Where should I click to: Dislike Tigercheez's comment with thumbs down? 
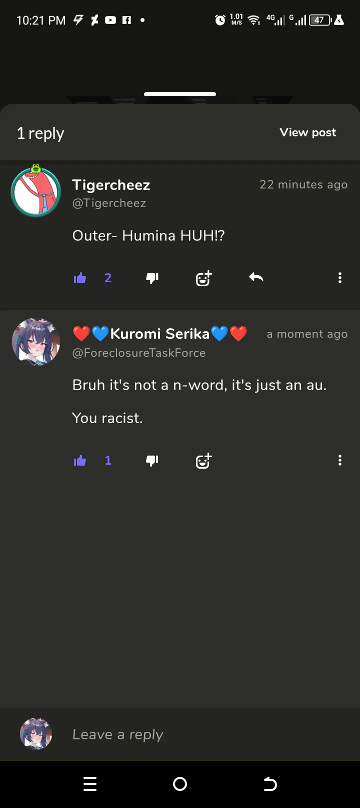point(152,278)
